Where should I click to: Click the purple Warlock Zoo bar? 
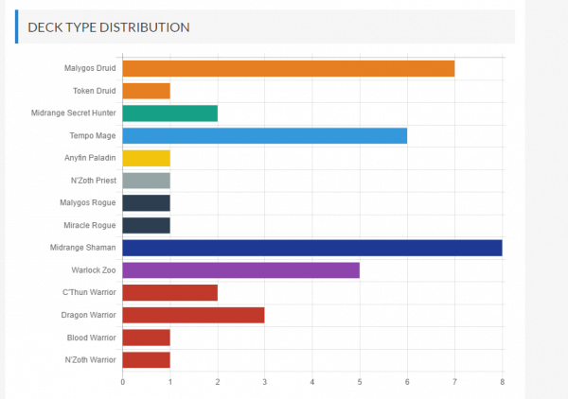coord(241,269)
